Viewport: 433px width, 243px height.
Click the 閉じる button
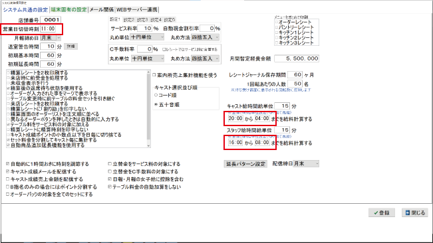415,212
